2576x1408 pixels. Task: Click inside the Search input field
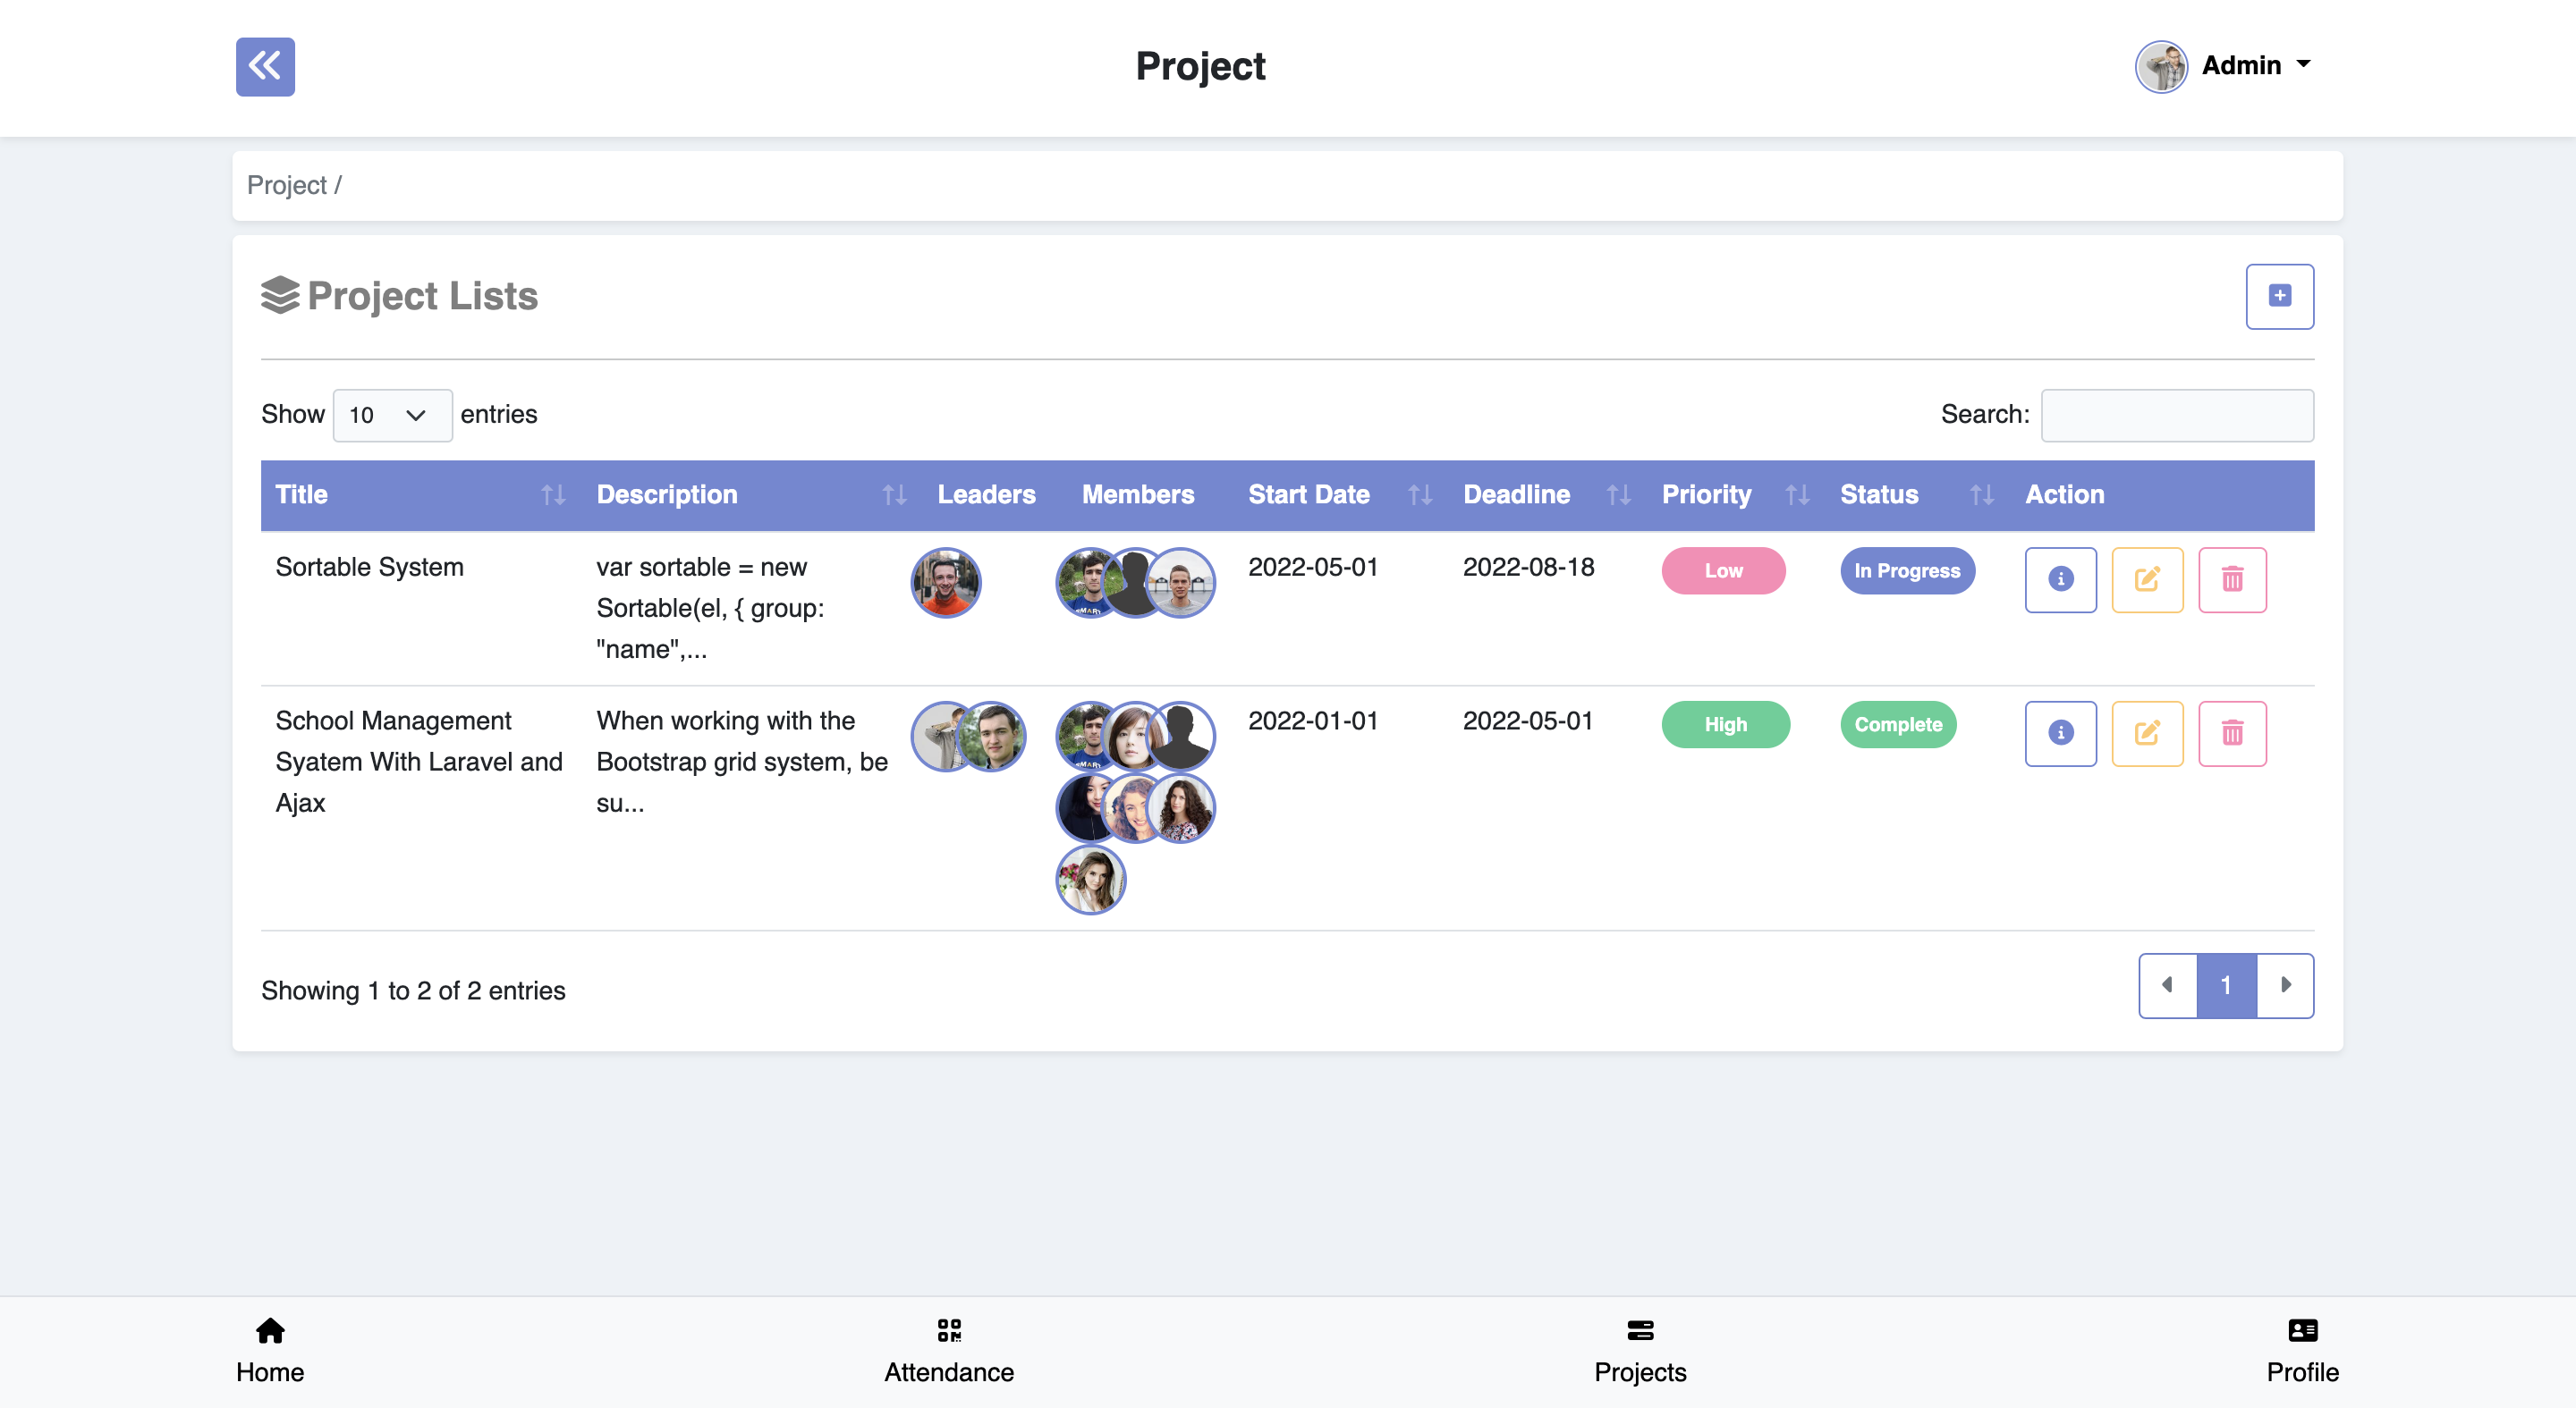2177,415
